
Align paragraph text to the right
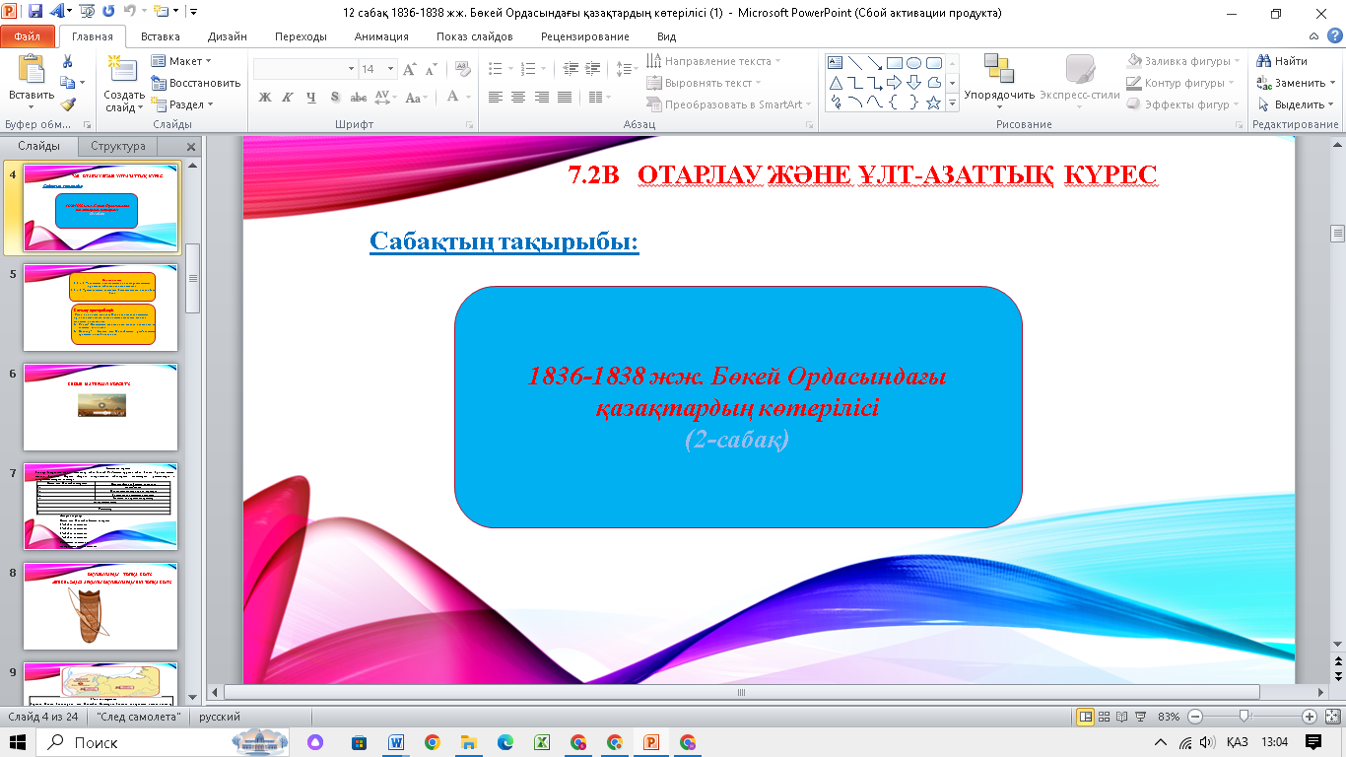(542, 97)
